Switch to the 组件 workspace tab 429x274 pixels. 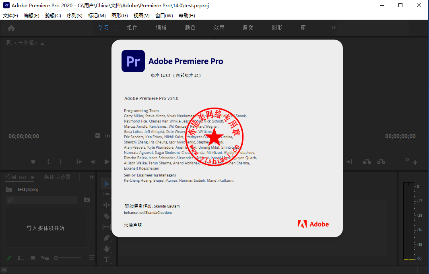pyautogui.click(x=132, y=27)
